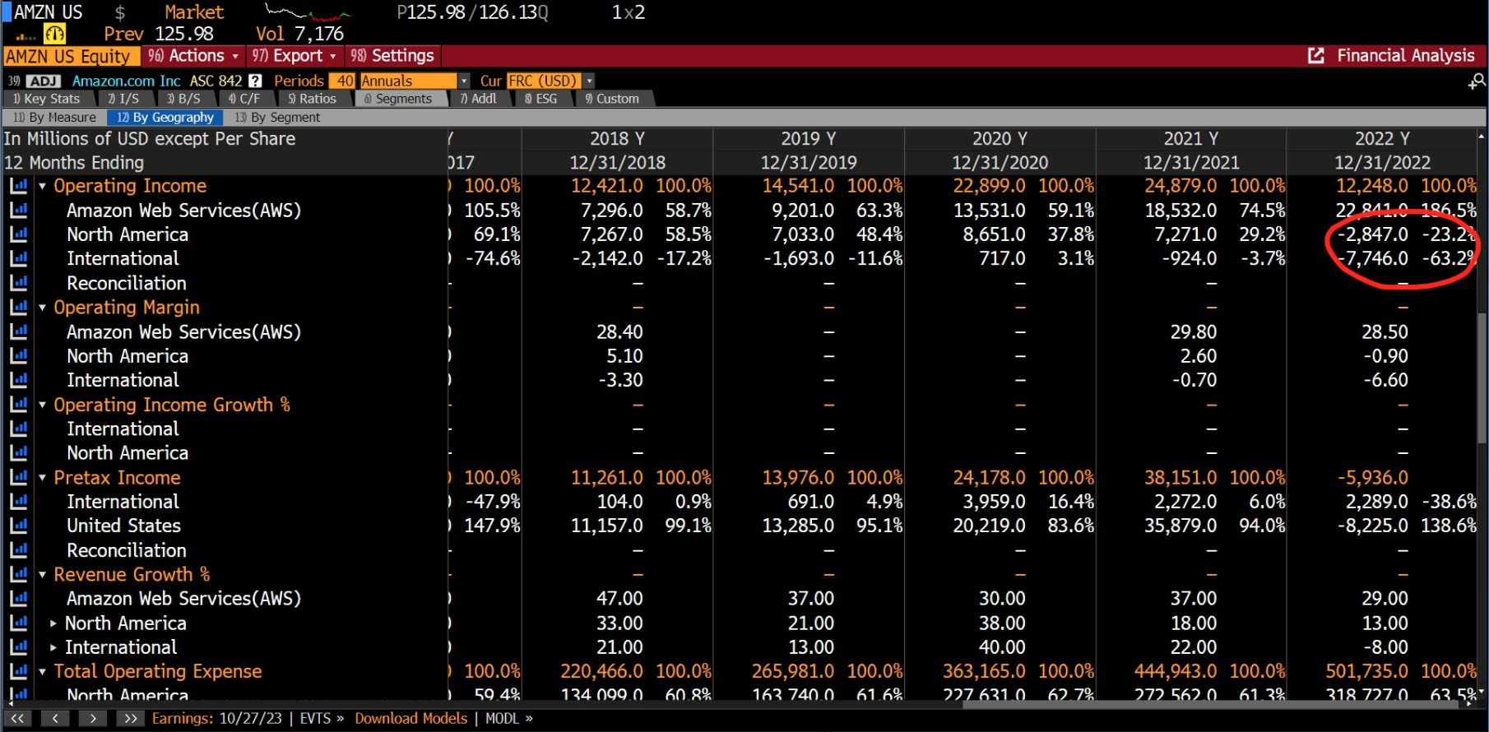Open chart icon for Revenue Growth % row
Screen dimensions: 1489x732
18,575
